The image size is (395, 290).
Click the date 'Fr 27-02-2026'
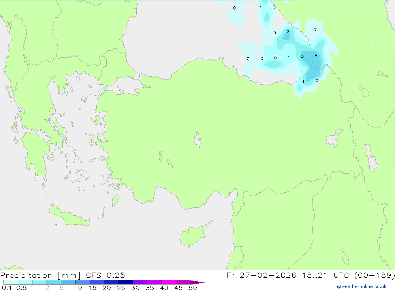(x=261, y=275)
